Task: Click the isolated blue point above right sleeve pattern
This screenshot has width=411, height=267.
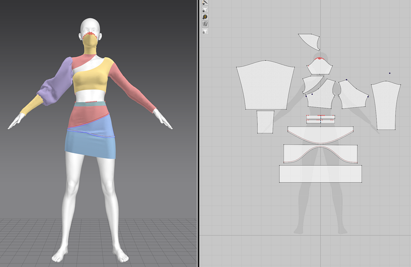Action: click(389, 73)
